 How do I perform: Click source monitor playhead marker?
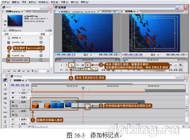74,61
